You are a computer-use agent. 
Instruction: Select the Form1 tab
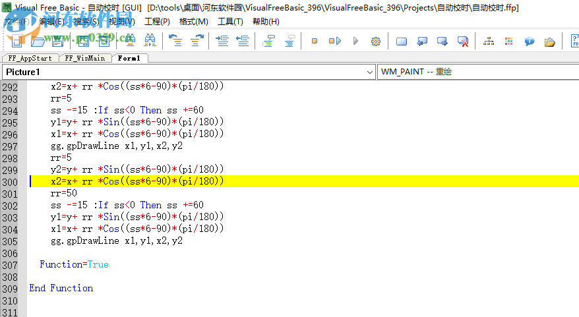point(129,58)
